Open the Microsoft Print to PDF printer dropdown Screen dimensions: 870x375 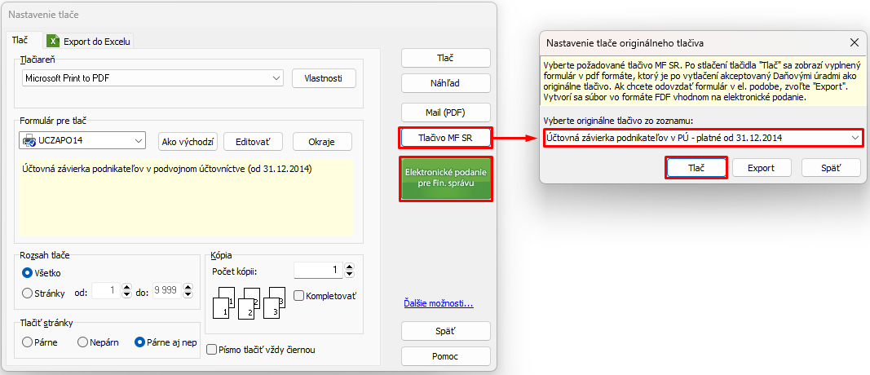[277, 78]
